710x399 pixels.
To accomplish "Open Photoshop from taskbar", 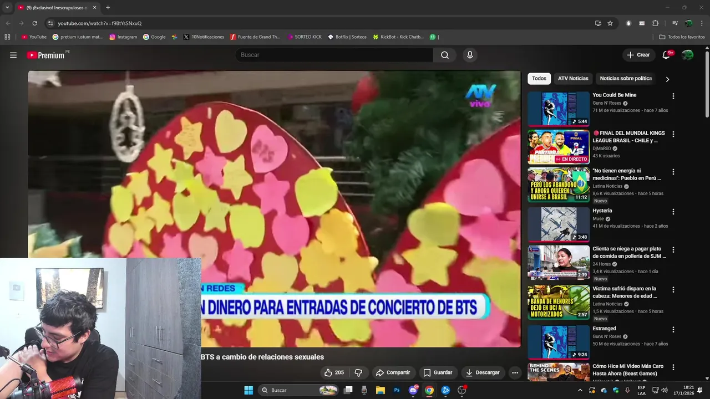I will 397,390.
